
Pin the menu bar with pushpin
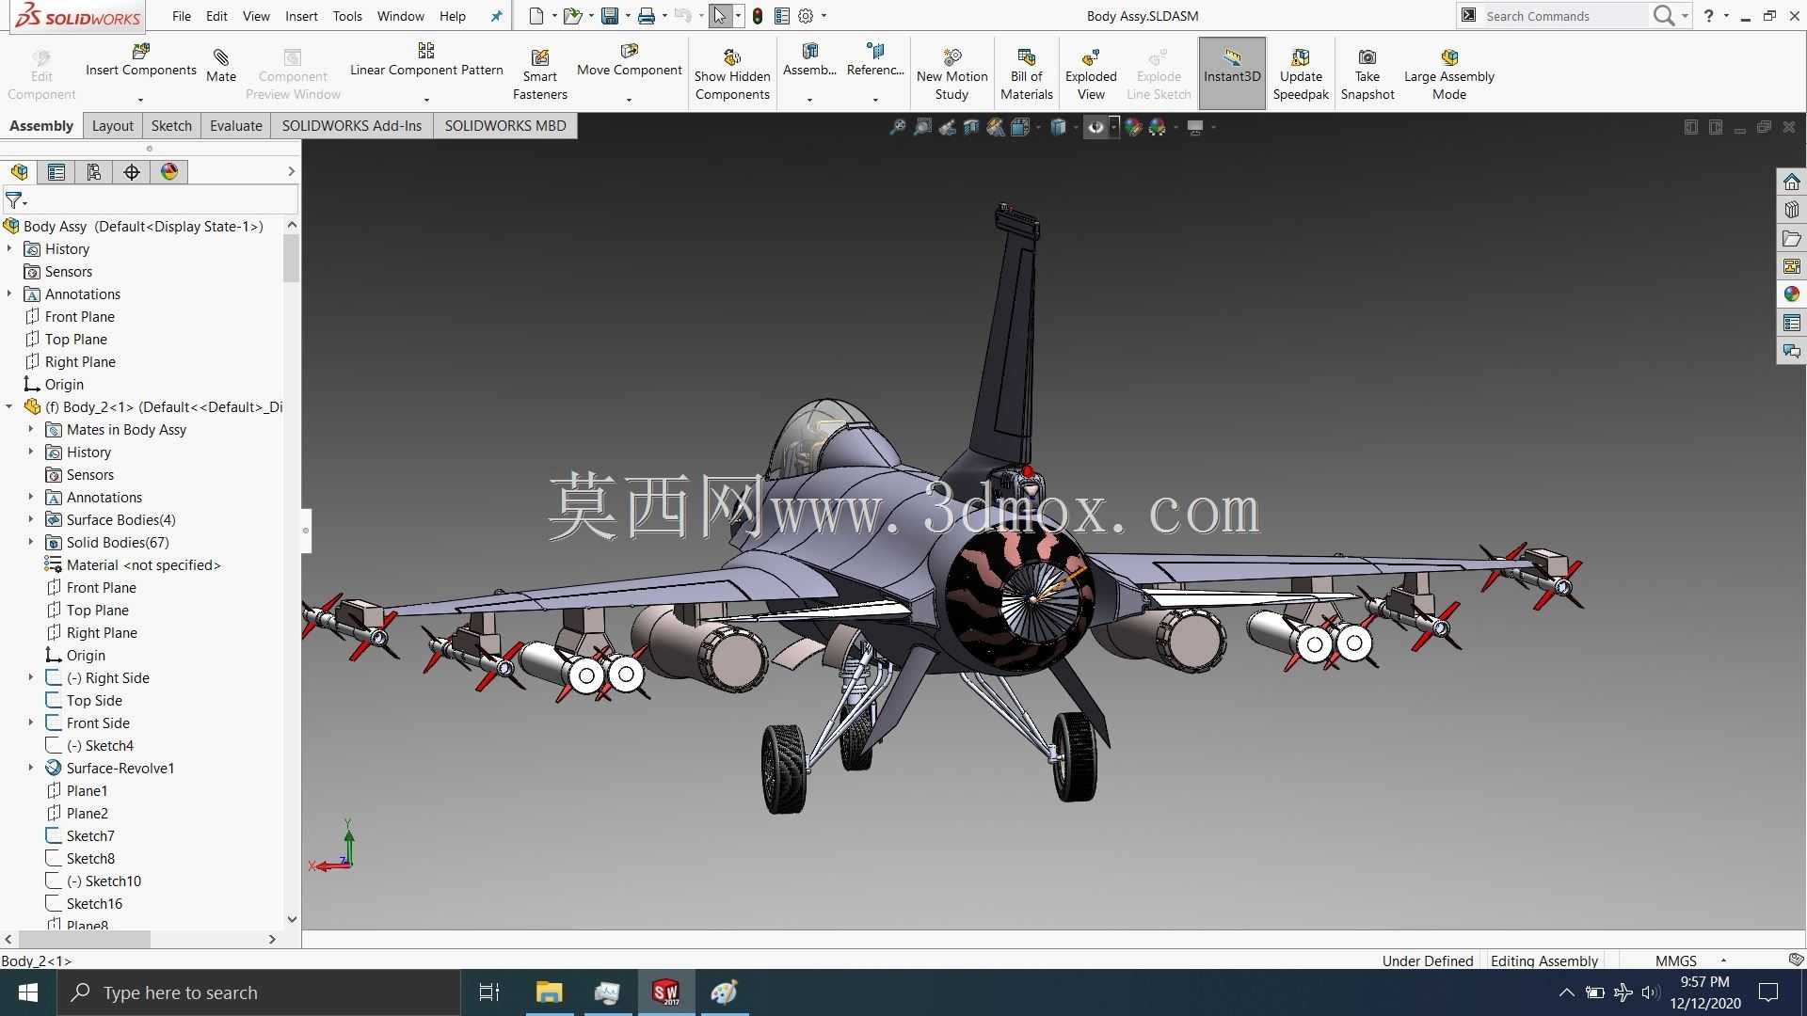coord(497,16)
